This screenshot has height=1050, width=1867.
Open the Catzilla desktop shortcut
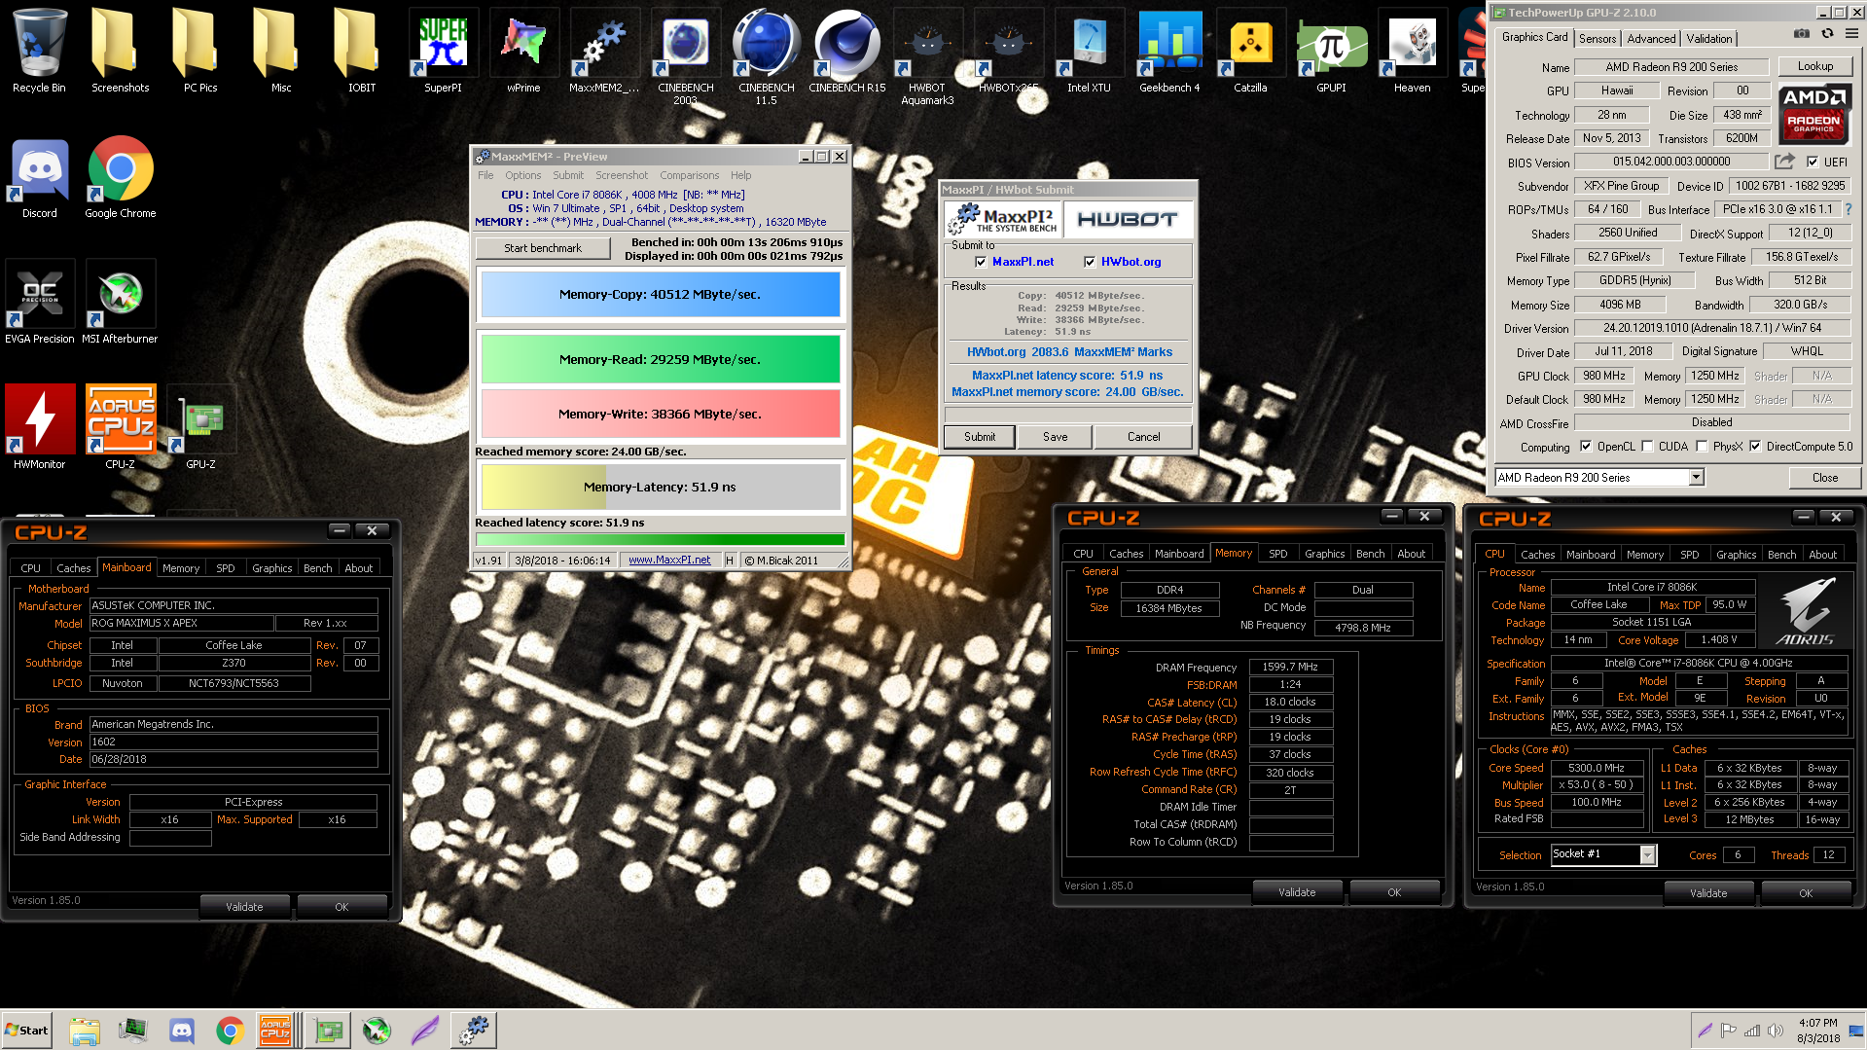(1250, 51)
